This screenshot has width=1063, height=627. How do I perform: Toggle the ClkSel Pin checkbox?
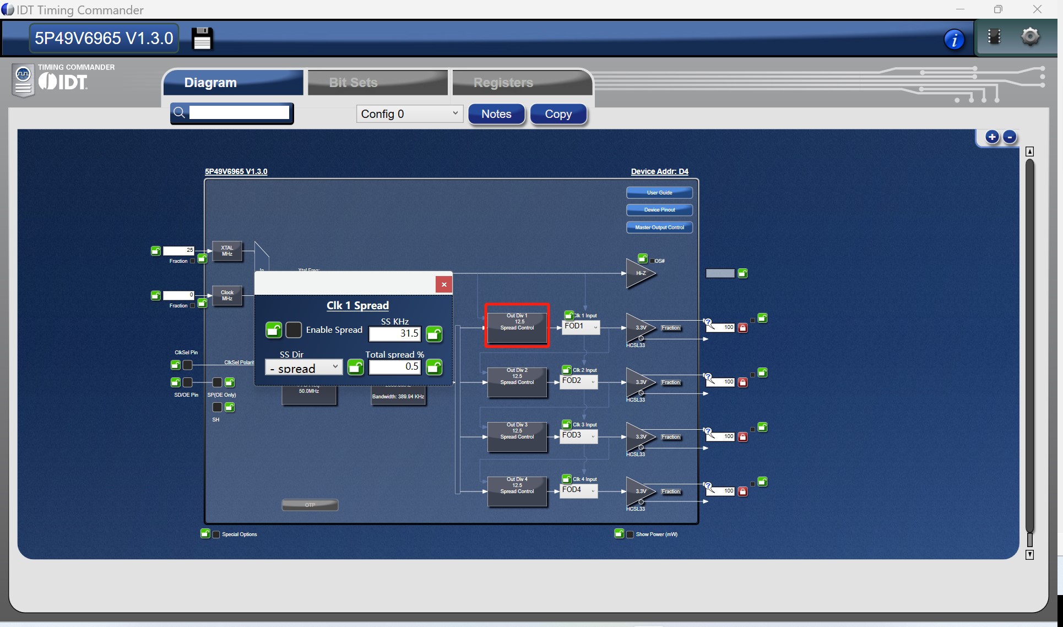[x=187, y=365]
